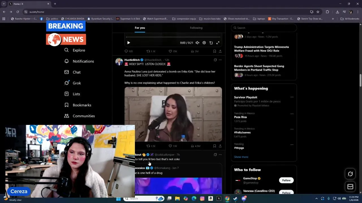Viewport: 362px width, 203px height.
Task: Show hidden system tray icons
Action: 316,198
